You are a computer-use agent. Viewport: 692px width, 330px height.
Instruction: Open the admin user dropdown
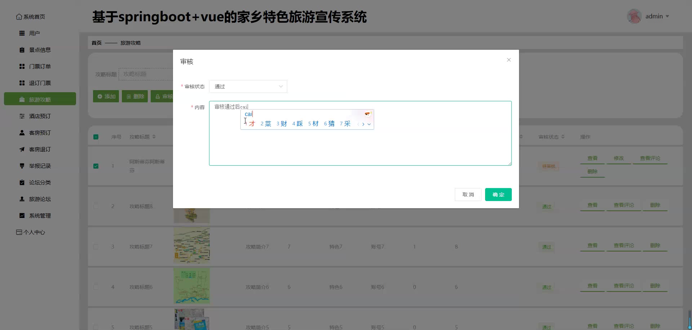[657, 16]
